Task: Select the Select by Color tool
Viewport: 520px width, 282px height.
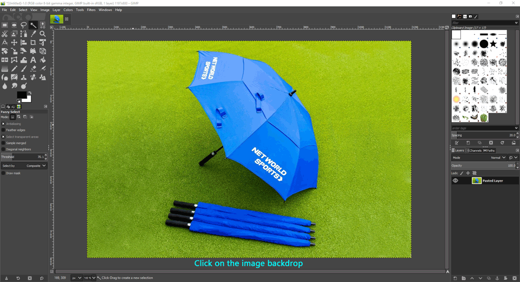Action: pyautogui.click(x=43, y=25)
